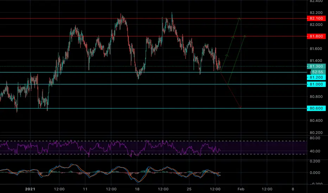The image size is (328, 193).
Task: Click the 0.200 value on the MACD scale
Action: 315,161
